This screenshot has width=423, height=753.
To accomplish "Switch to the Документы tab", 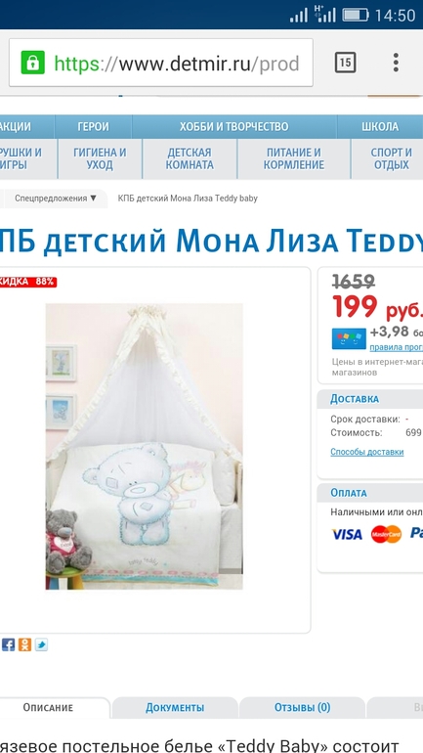I will [x=175, y=707].
